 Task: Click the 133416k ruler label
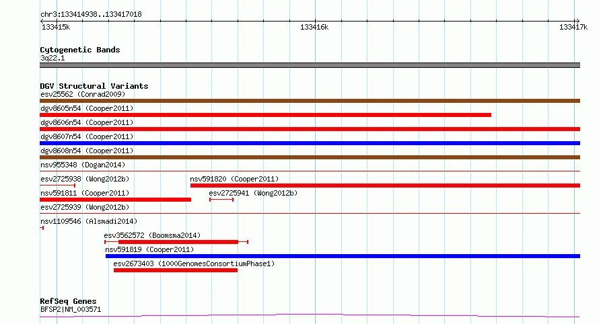314,27
